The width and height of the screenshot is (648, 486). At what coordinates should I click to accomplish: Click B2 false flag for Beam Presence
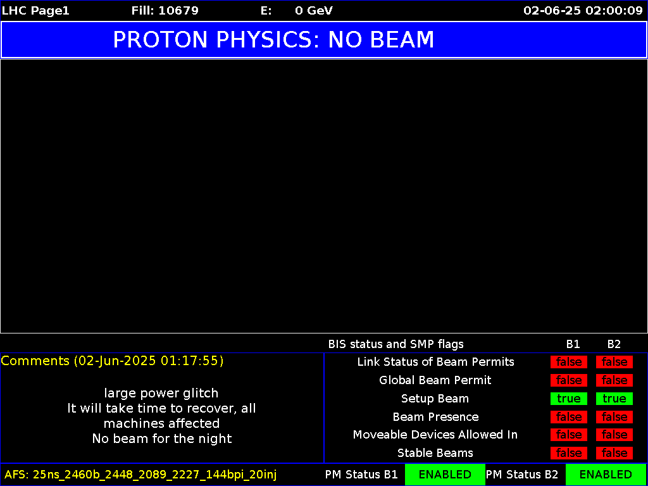[x=614, y=417]
